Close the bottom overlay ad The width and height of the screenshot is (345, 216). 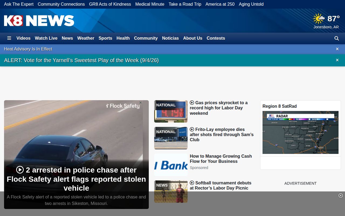(x=341, y=195)
